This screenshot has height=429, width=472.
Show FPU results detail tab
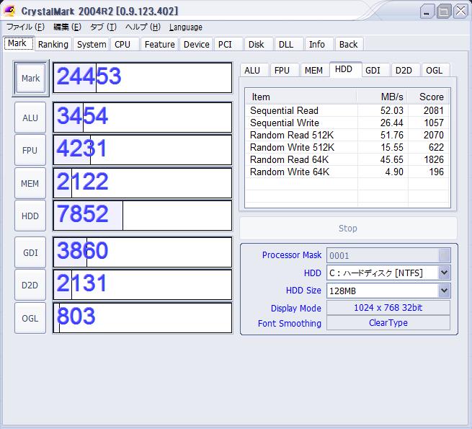click(x=285, y=71)
